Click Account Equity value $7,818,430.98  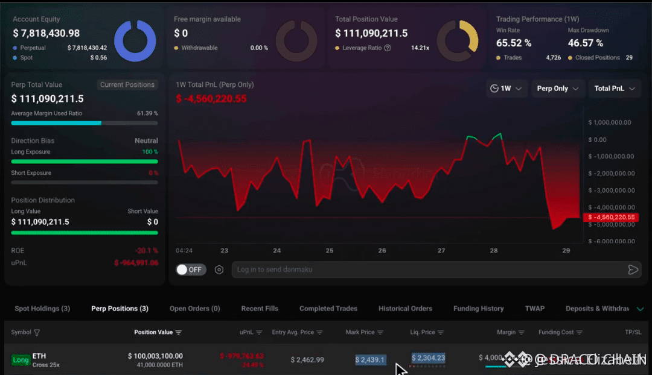point(46,33)
